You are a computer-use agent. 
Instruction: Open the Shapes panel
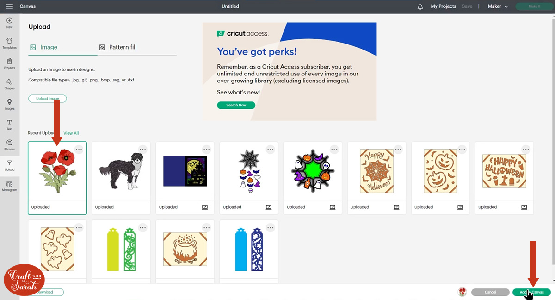point(9,84)
